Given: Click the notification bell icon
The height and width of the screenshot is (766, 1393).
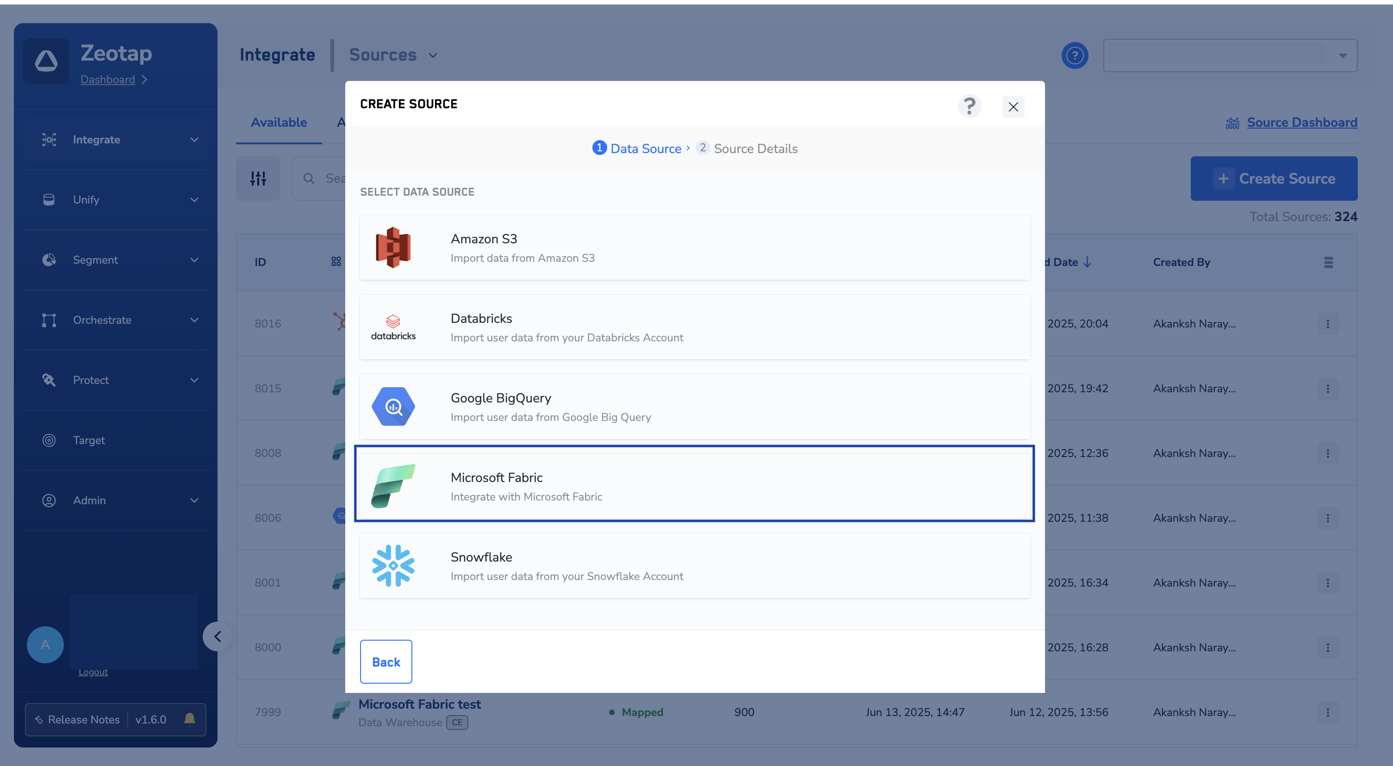Looking at the screenshot, I should 189,719.
